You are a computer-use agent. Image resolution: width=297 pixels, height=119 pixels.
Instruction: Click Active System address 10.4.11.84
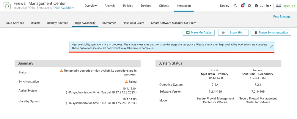(129, 89)
